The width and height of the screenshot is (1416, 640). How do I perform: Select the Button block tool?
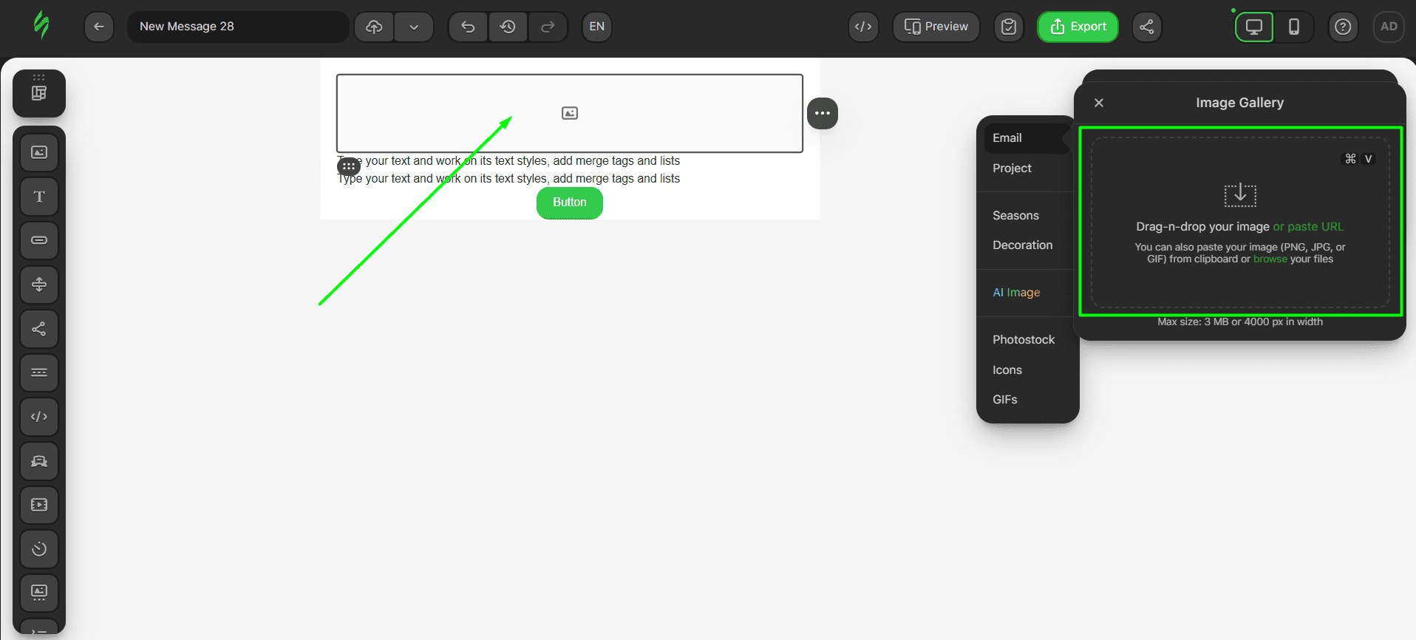click(39, 240)
